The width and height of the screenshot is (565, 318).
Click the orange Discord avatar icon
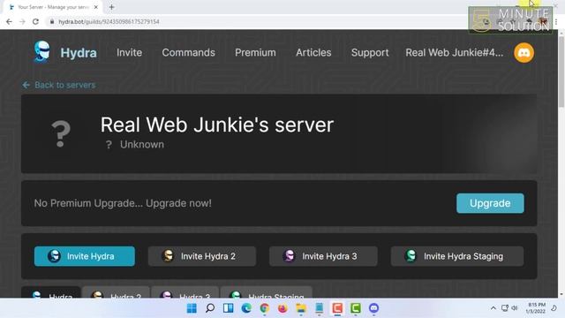tap(524, 53)
